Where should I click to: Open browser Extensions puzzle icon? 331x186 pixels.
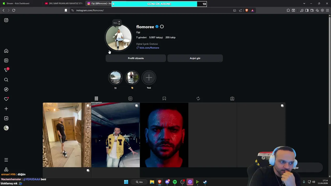[288, 10]
